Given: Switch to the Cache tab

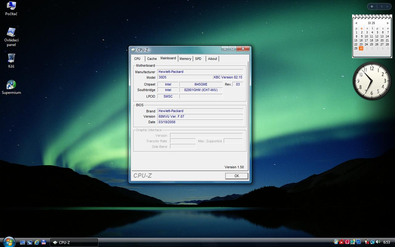Looking at the screenshot, I should coord(152,59).
